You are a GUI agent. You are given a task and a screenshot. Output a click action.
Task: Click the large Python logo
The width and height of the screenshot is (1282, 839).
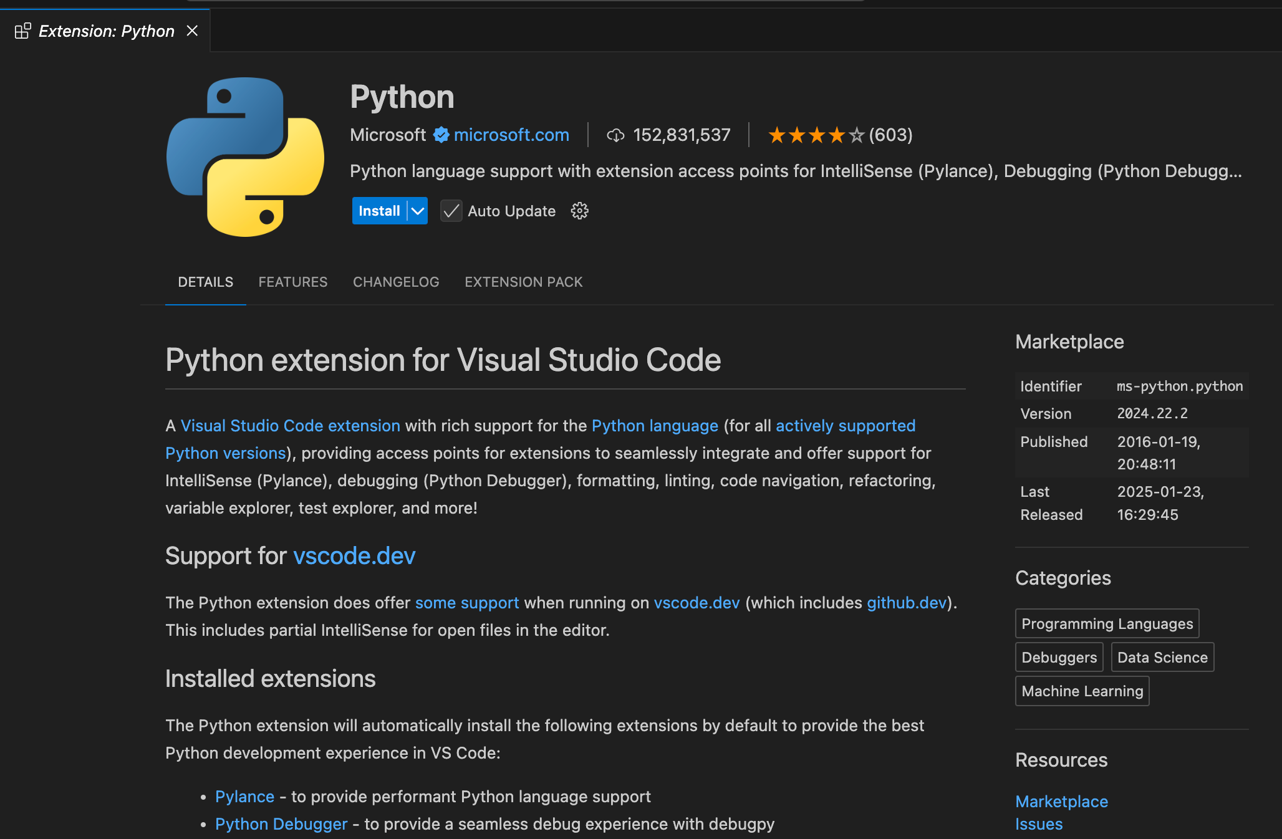pos(245,156)
